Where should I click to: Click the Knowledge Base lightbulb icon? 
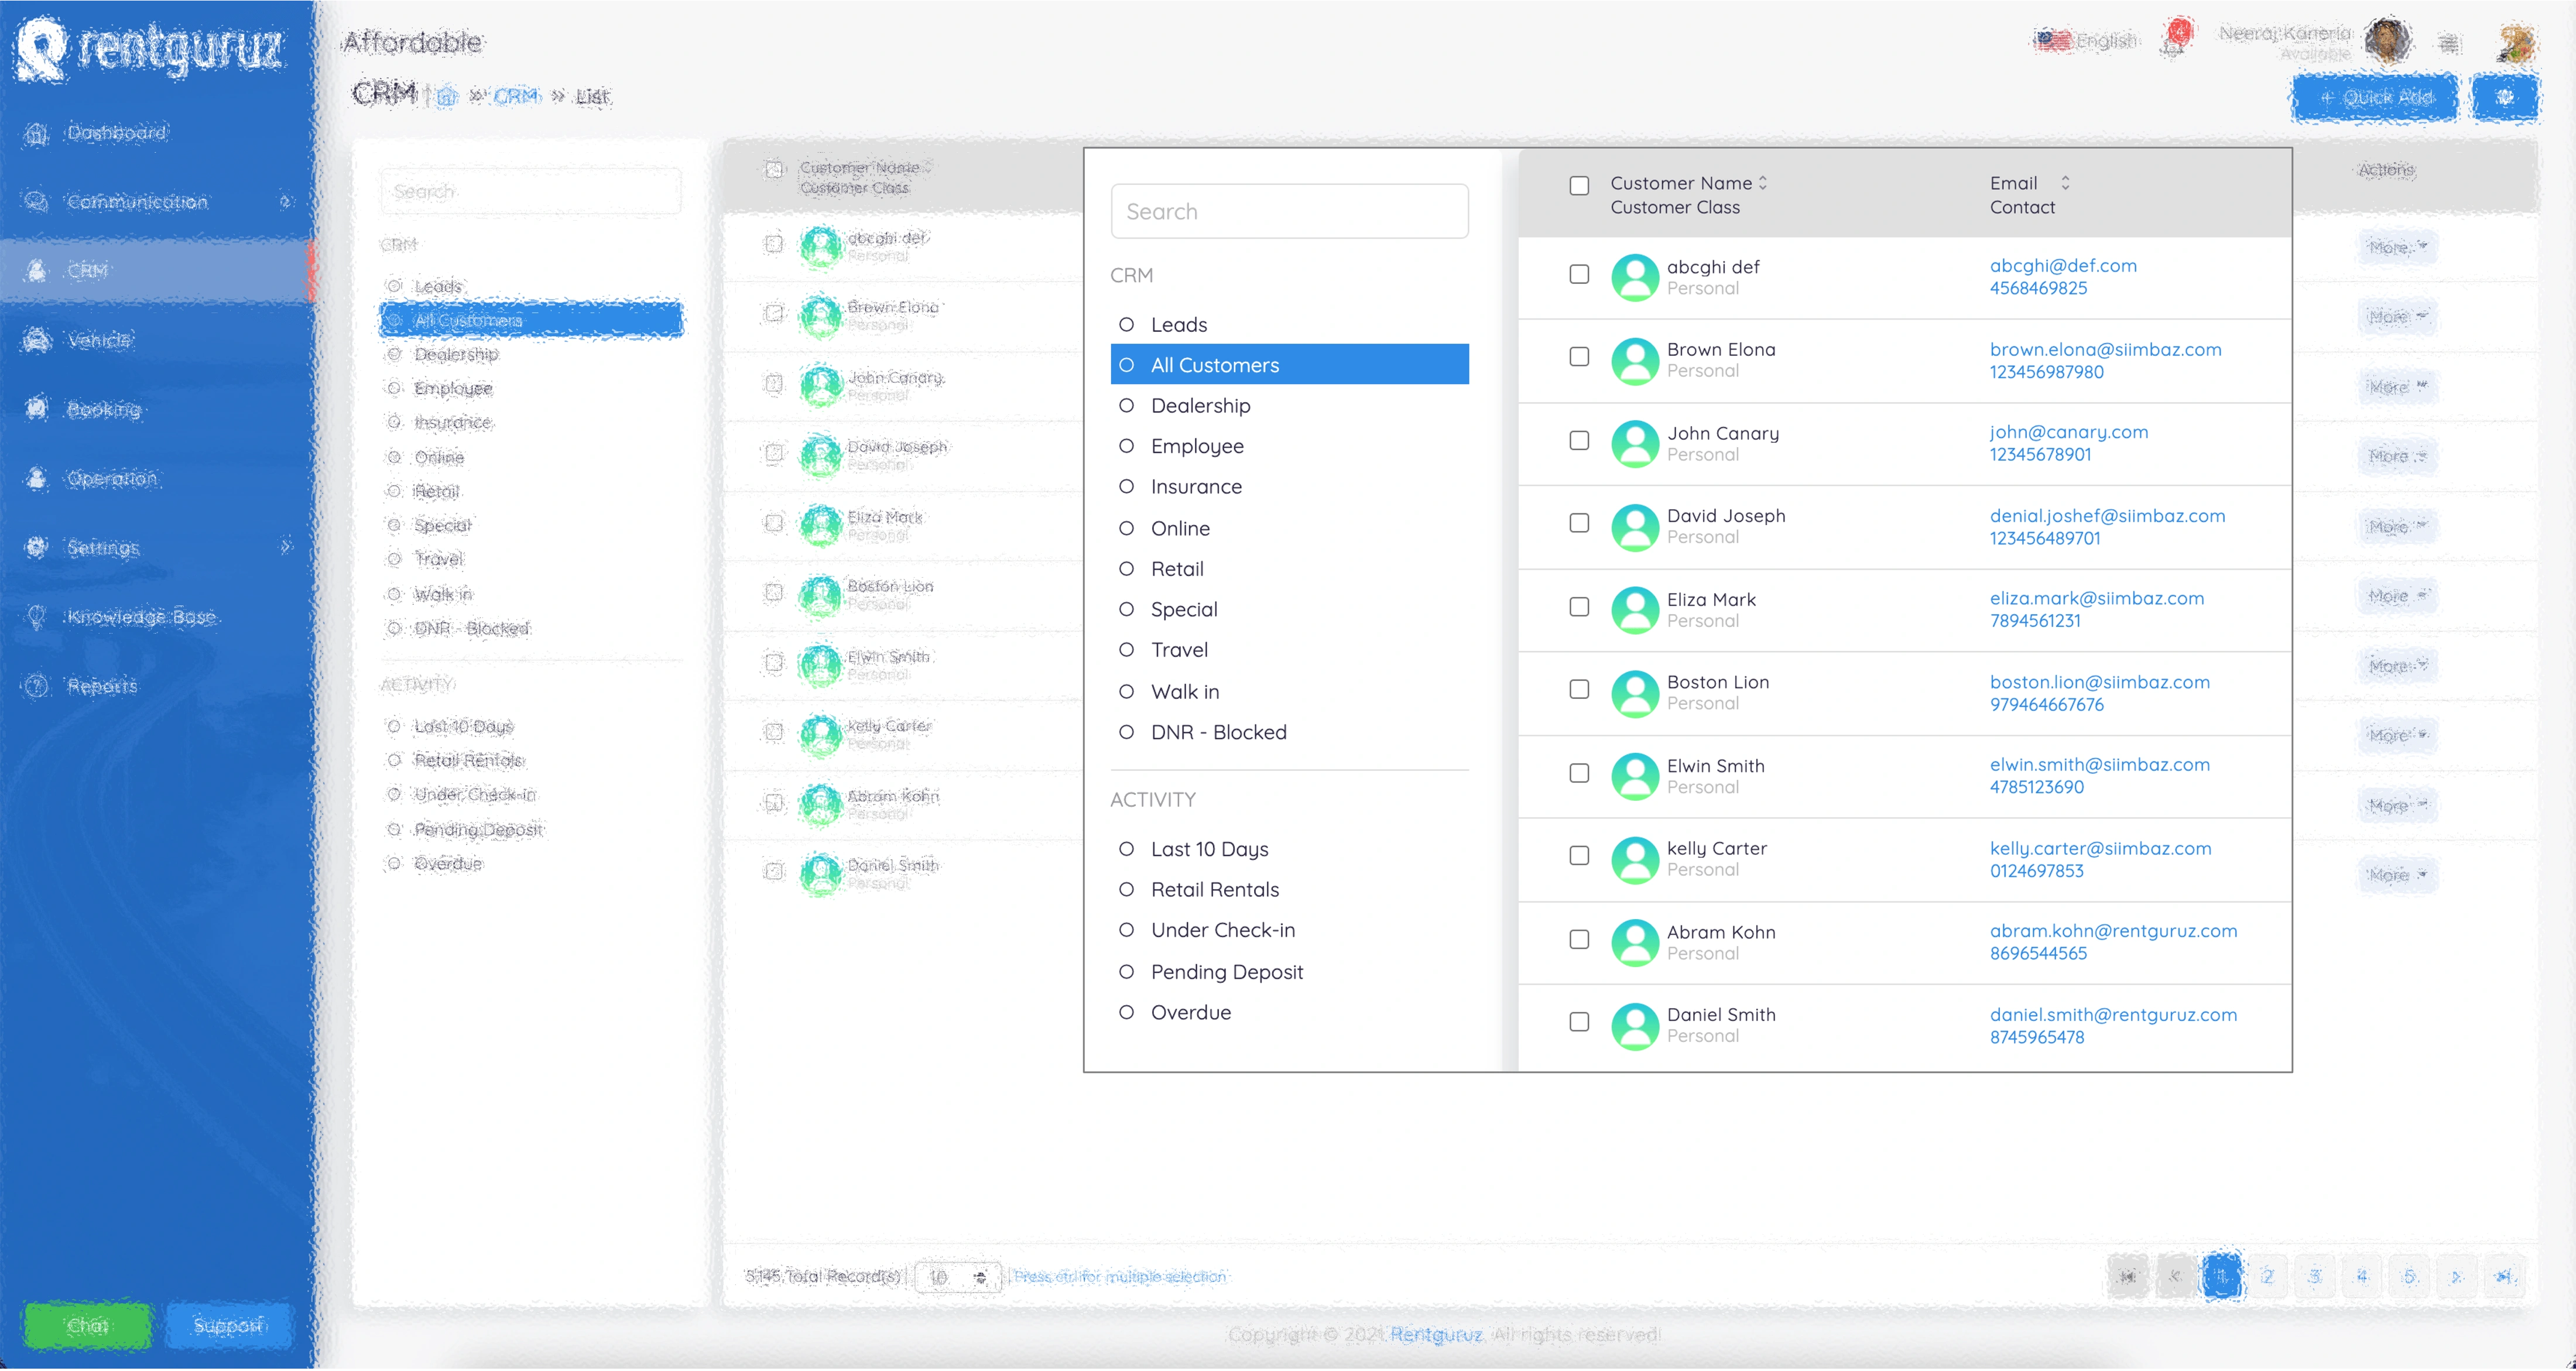click(37, 617)
